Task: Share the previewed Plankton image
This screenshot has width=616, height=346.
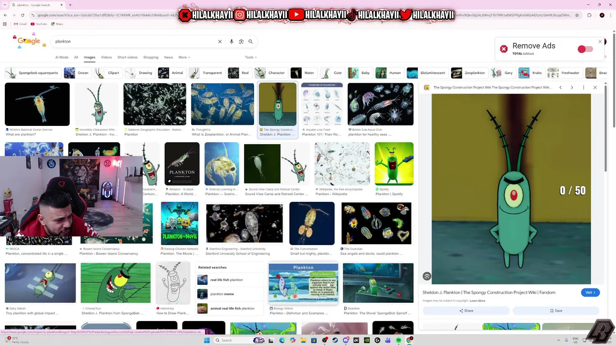Action: (x=466, y=311)
